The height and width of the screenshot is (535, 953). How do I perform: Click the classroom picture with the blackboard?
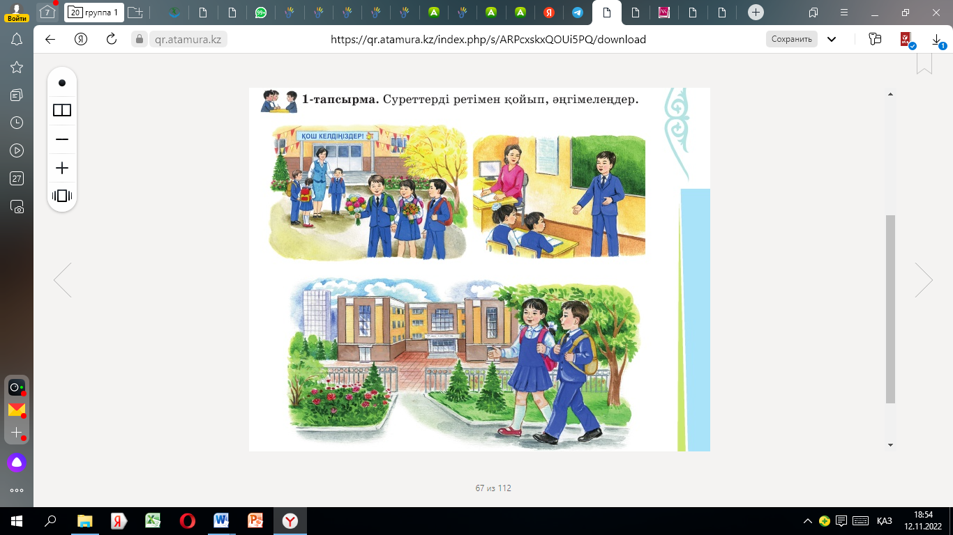click(560, 196)
